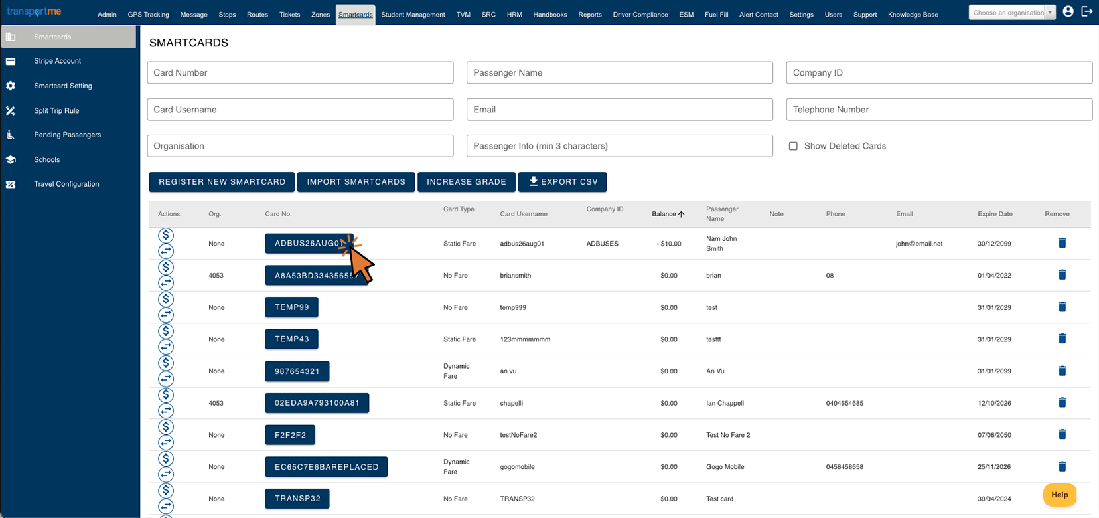
Task: Delete the brian card using the trash icon
Action: pyautogui.click(x=1062, y=275)
